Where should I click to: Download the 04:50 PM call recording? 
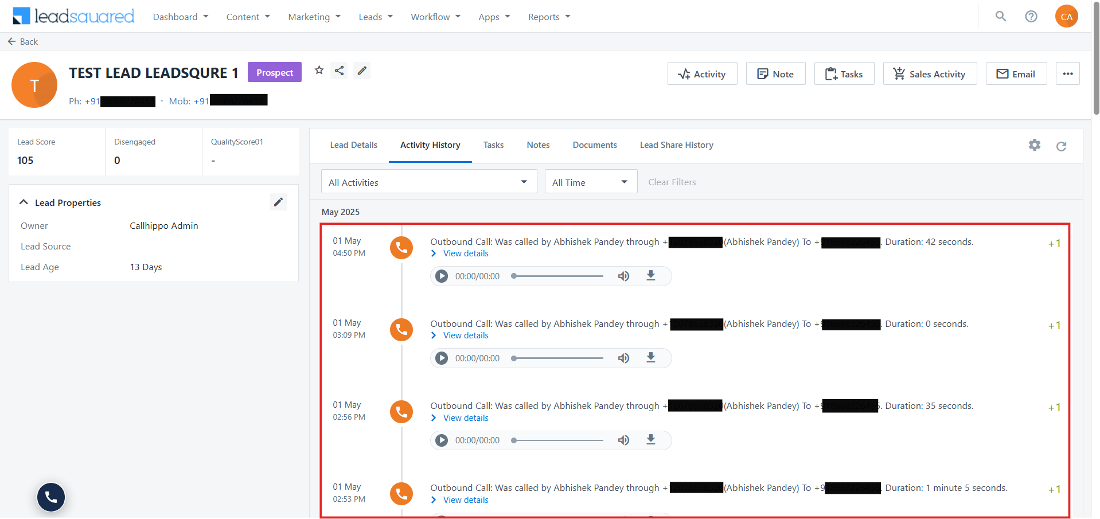[651, 275]
